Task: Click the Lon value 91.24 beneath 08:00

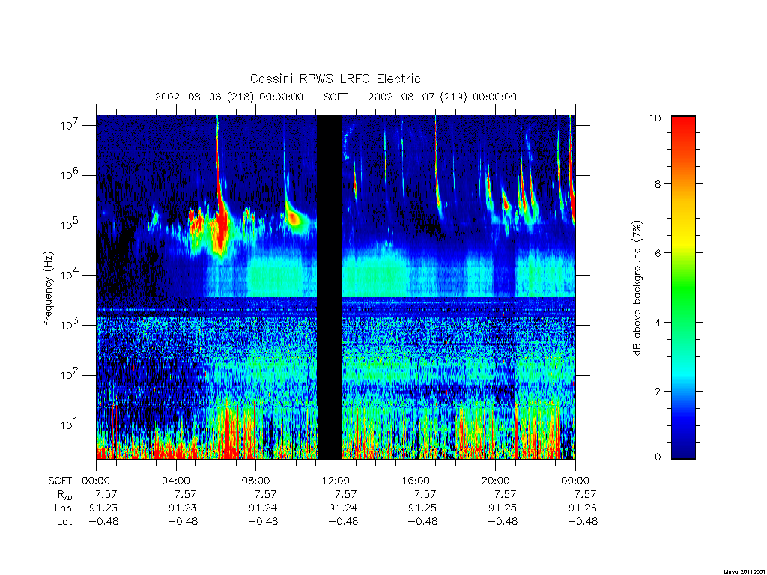Action: tap(263, 508)
